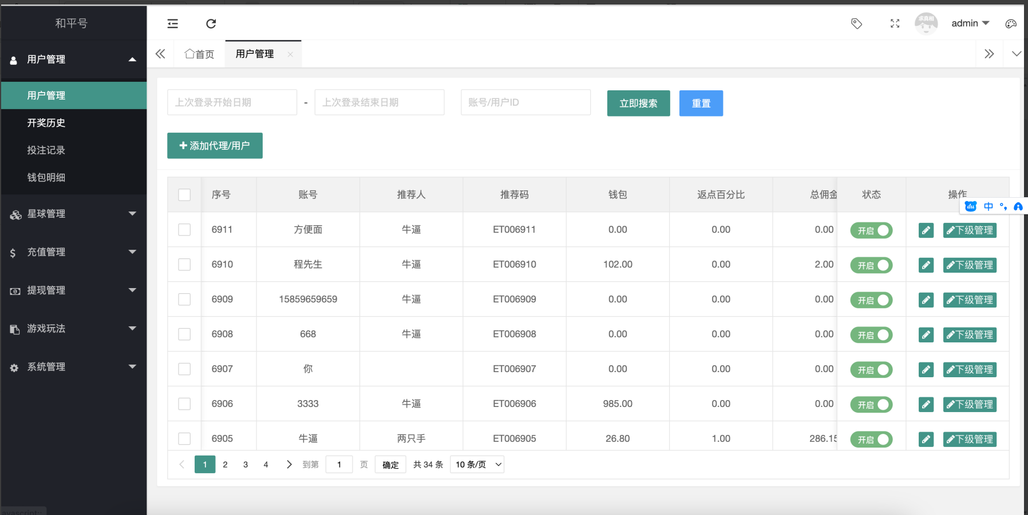Open the 10 条/页 page size dropdown
Viewport: 1028px width, 515px height.
(x=477, y=465)
